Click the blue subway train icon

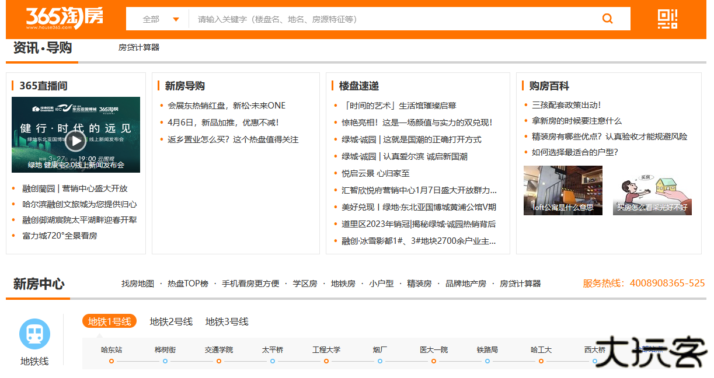click(x=34, y=334)
